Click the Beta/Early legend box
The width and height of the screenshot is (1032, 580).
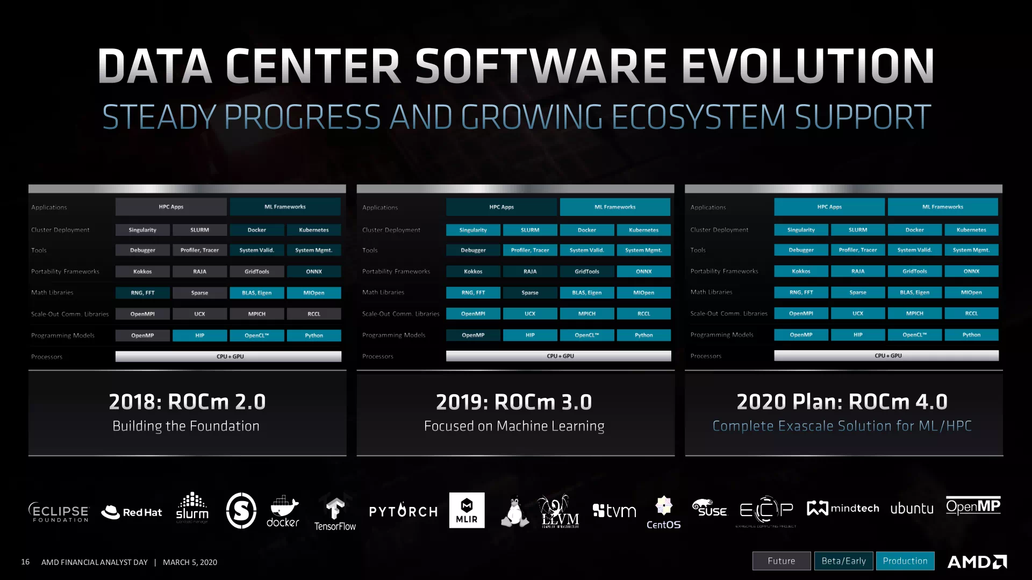(844, 561)
